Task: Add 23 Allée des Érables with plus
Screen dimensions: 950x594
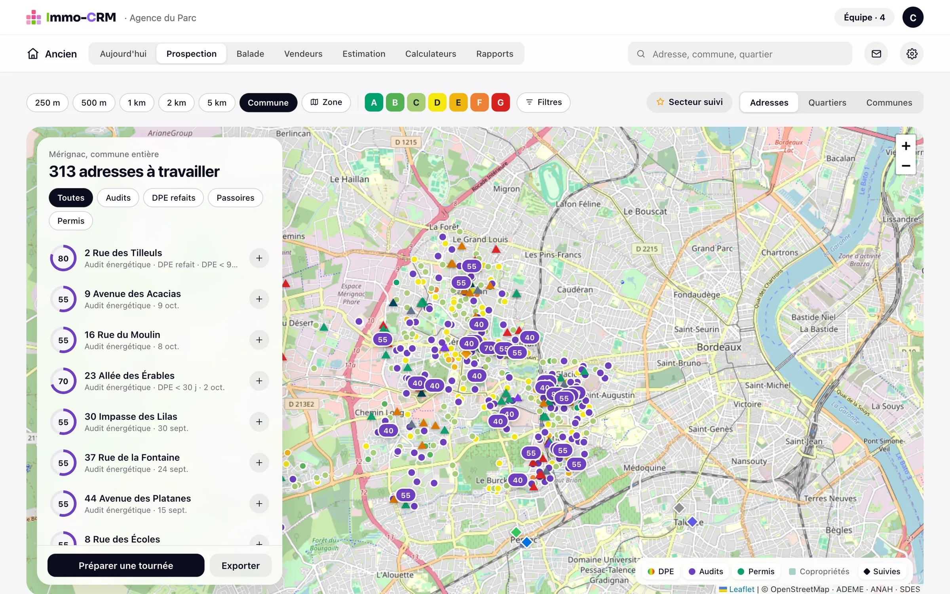Action: click(259, 381)
